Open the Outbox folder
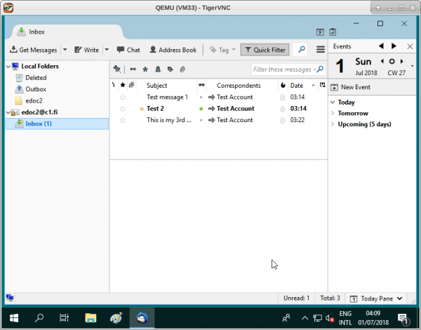The image size is (421, 330). (36, 89)
